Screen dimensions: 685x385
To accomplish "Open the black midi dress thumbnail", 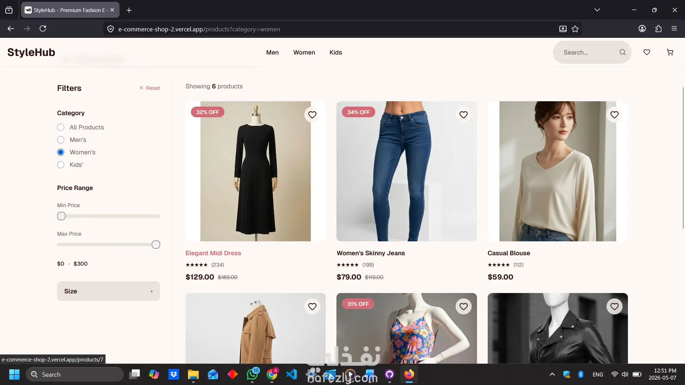I will [255, 171].
